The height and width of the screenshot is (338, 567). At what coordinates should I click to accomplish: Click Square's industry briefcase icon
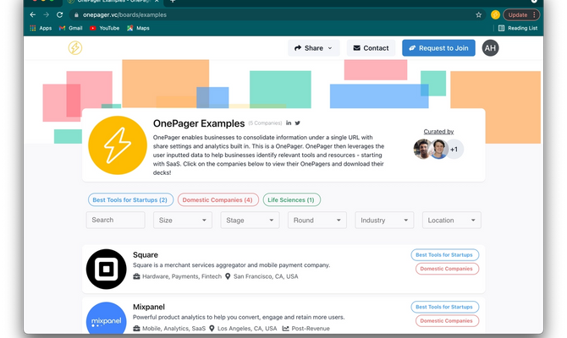tap(136, 276)
